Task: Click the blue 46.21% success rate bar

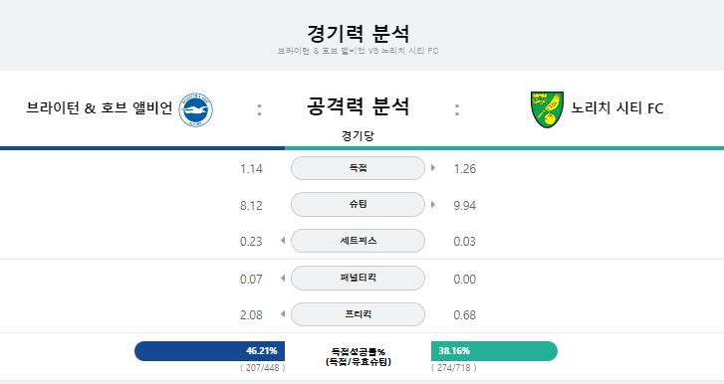Action: 209,351
